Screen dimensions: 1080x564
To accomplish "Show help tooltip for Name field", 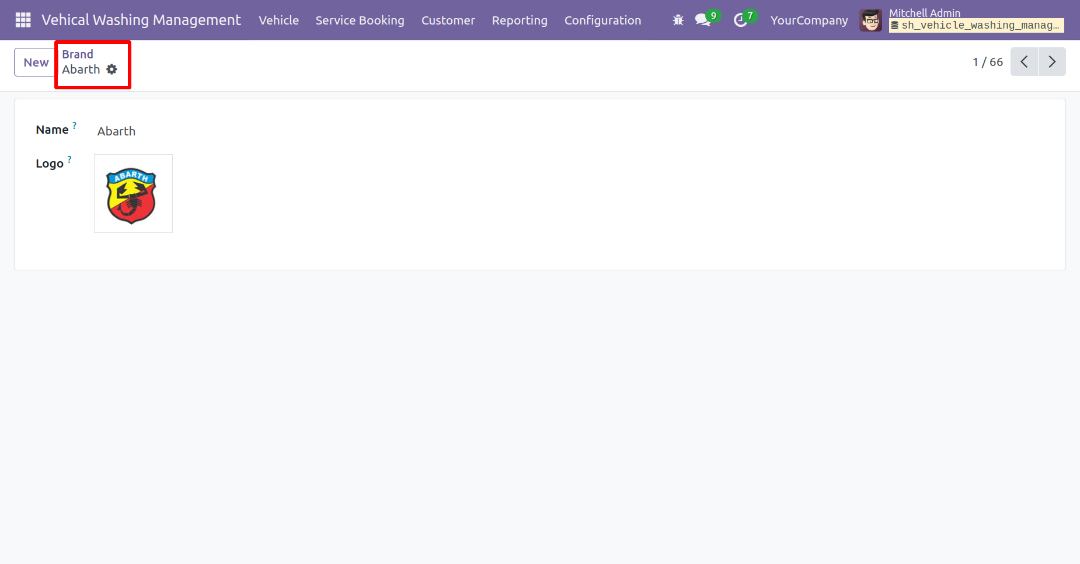I will pos(74,125).
